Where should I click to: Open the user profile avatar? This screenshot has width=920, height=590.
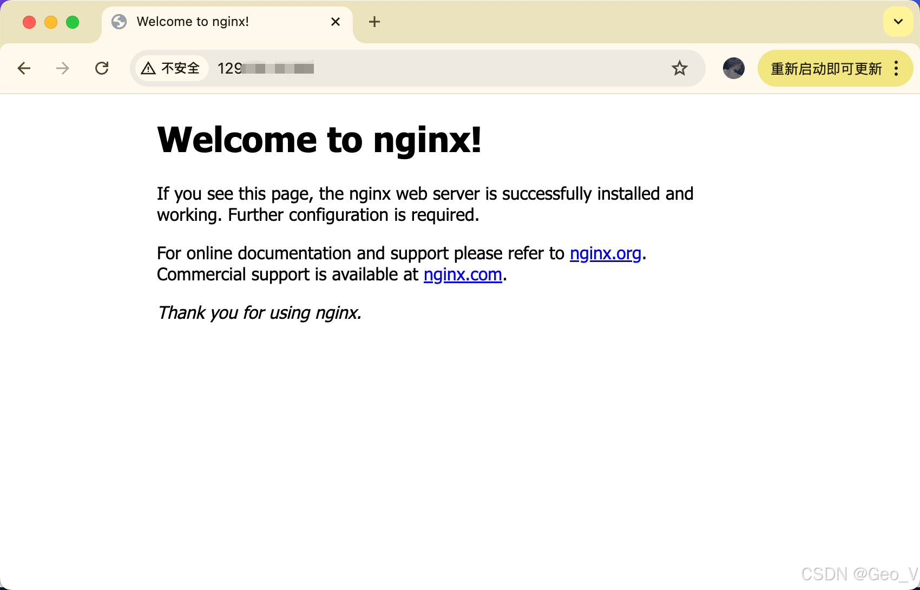734,68
